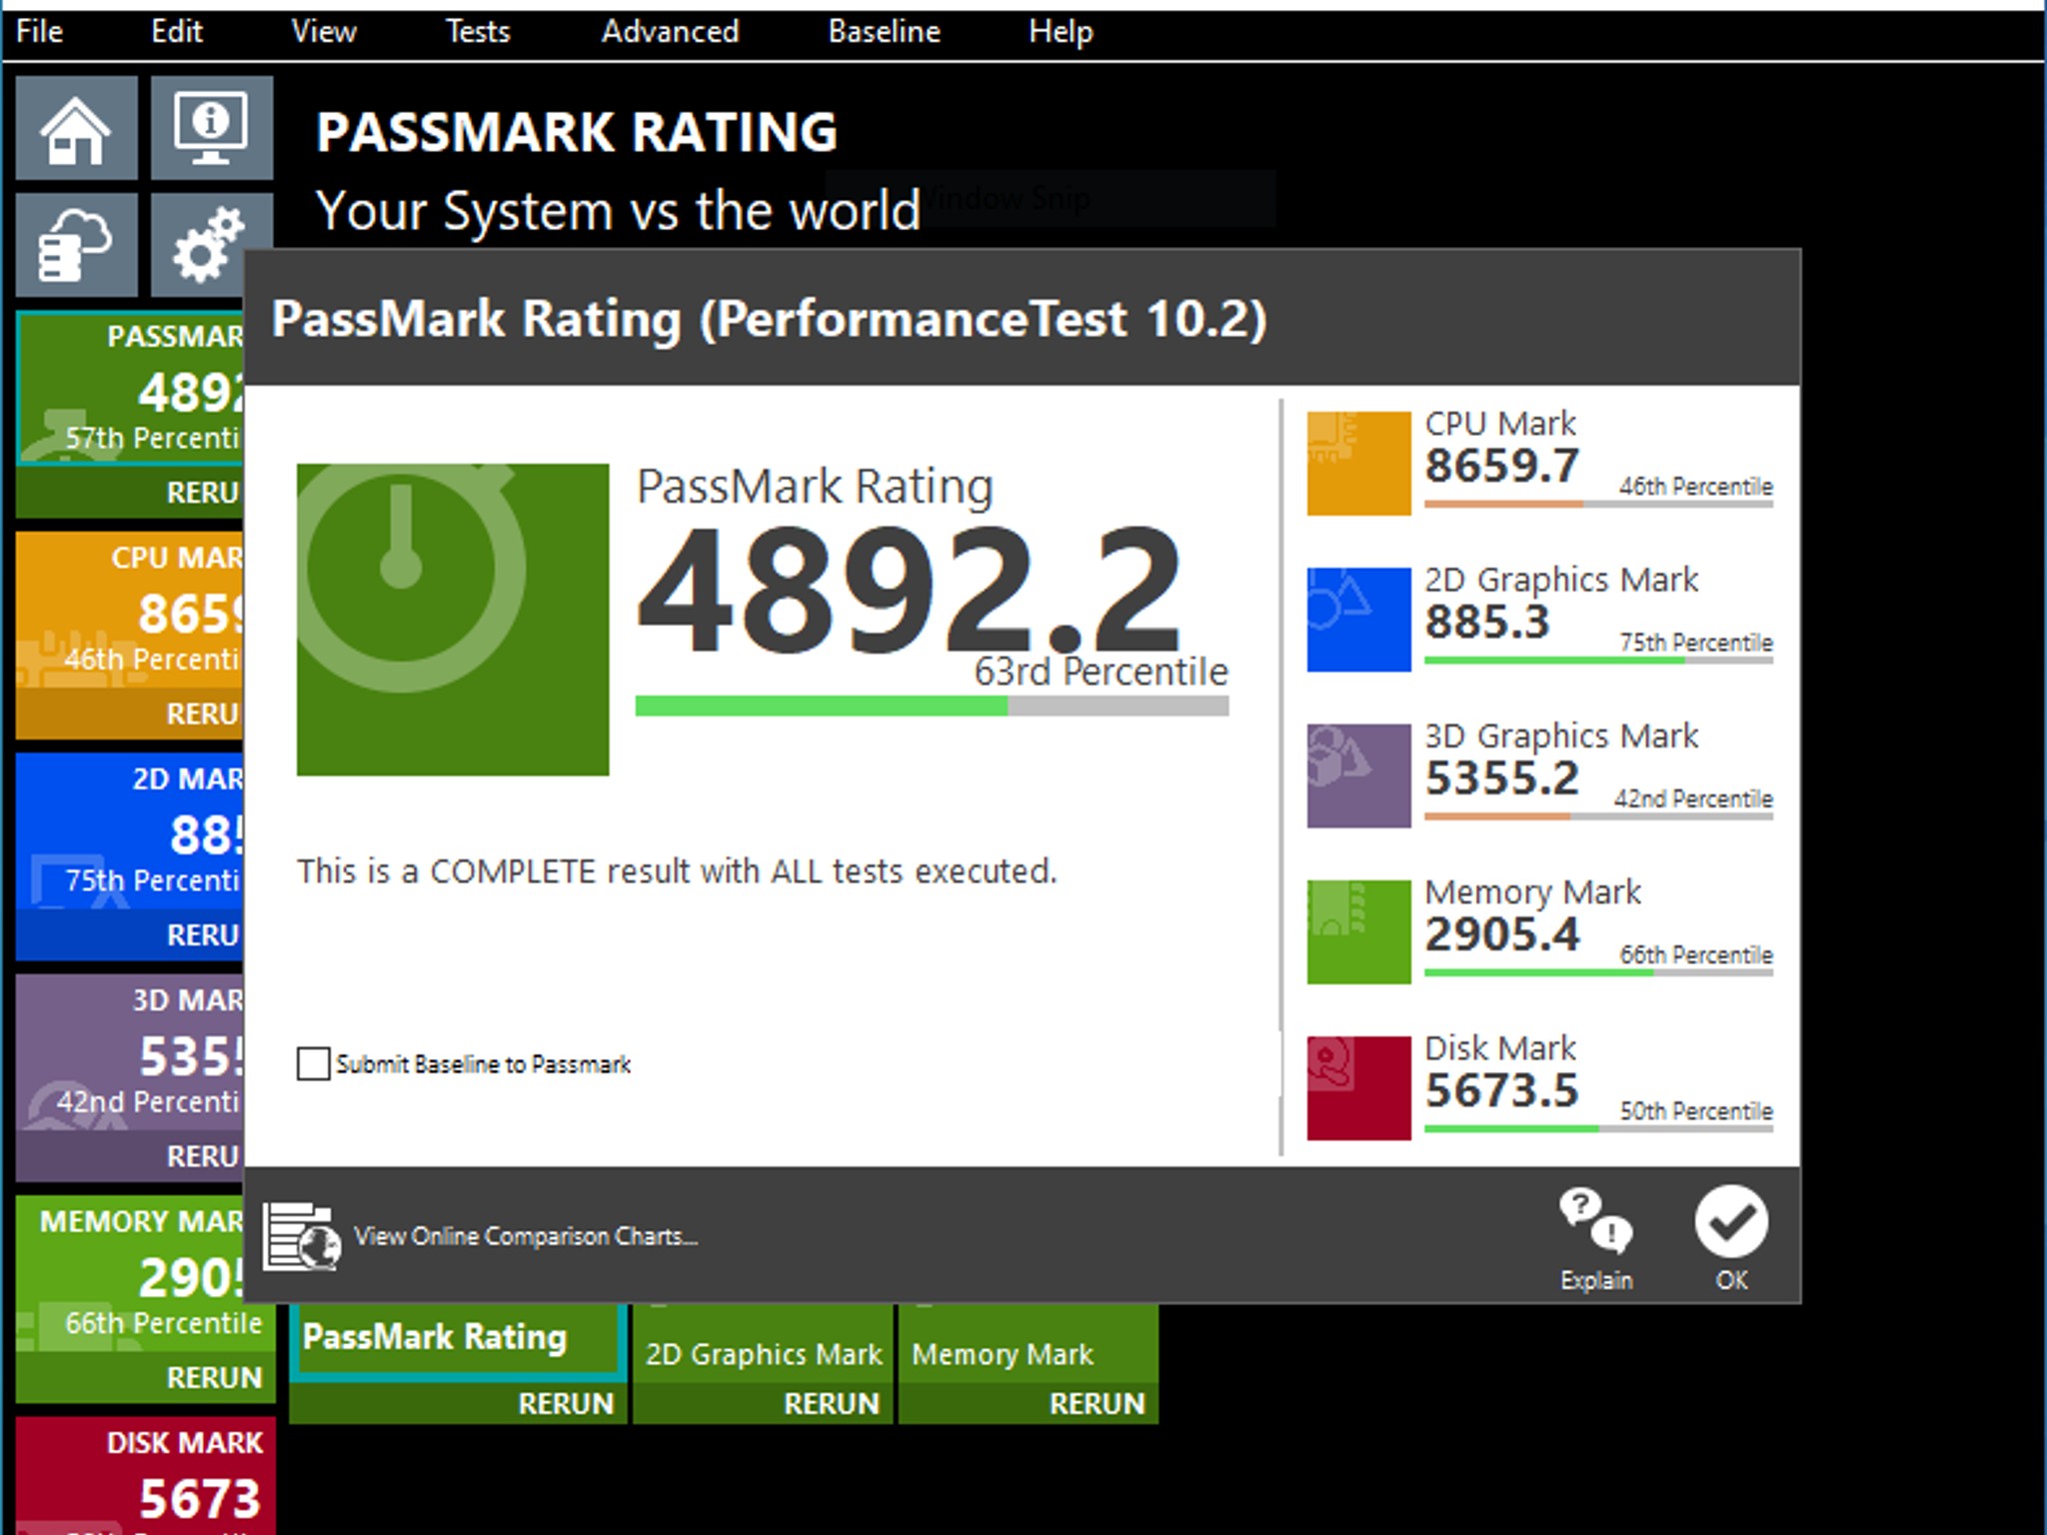
Task: Click the Disk Mark score 5673.5
Action: pos(1502,1090)
